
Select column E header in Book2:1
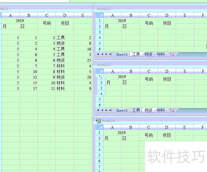pos(83,15)
